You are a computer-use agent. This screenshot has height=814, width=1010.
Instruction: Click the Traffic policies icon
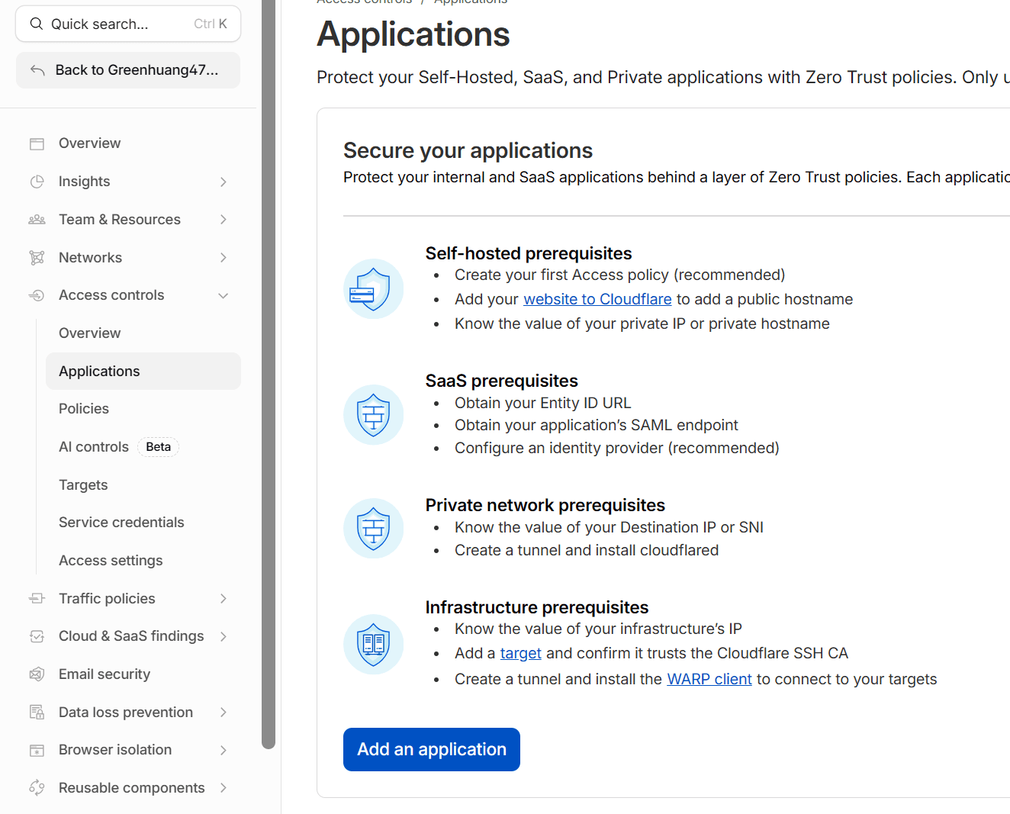click(37, 599)
